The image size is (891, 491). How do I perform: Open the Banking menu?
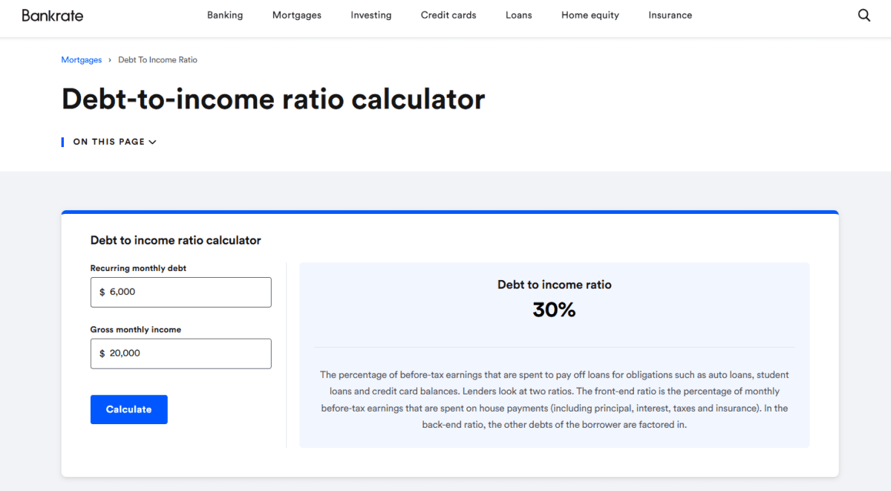click(225, 16)
